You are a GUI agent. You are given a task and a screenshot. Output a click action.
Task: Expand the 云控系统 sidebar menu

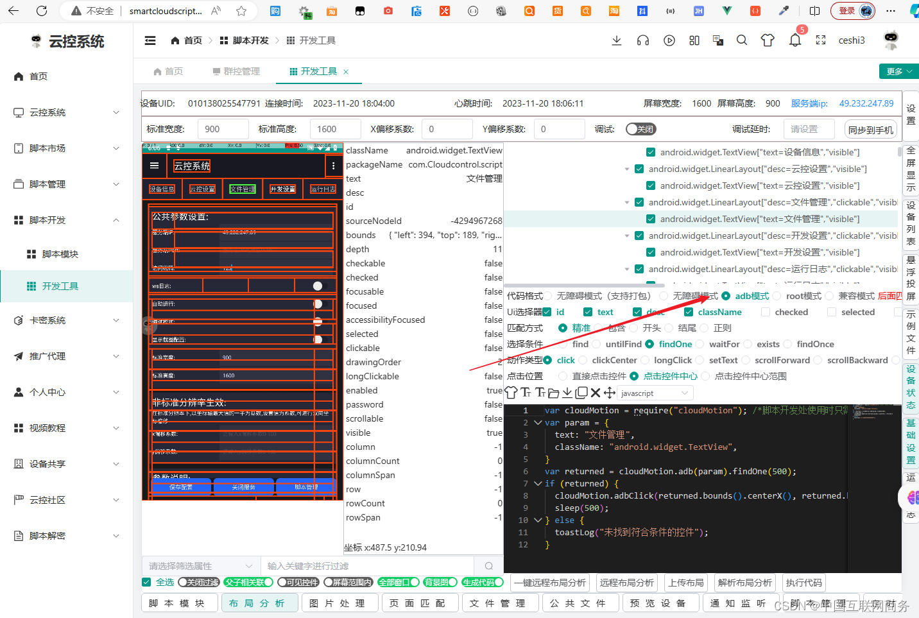[x=67, y=112]
